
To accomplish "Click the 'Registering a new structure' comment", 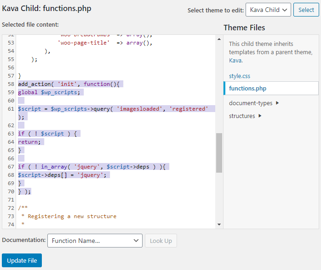I will [72, 216].
